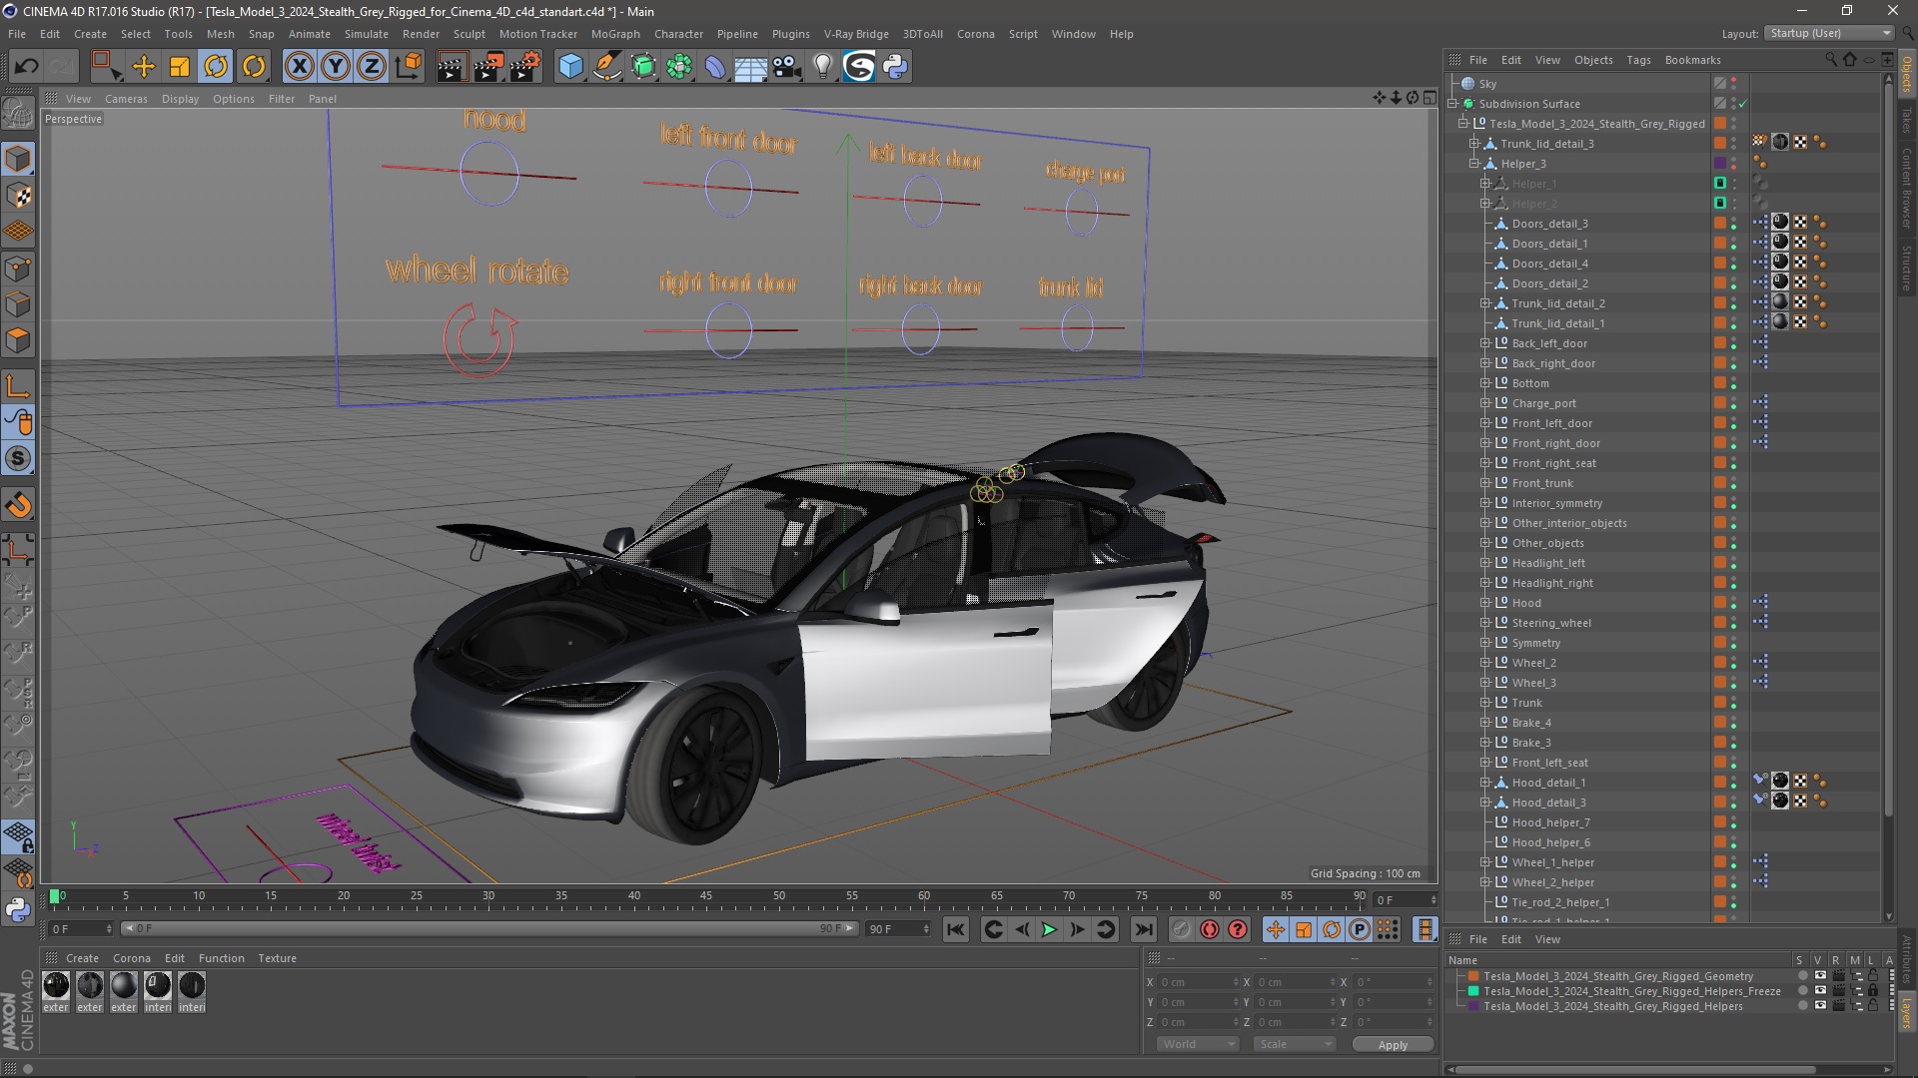Add a Cube primitive object
This screenshot has height=1078, width=1918.
(x=570, y=66)
